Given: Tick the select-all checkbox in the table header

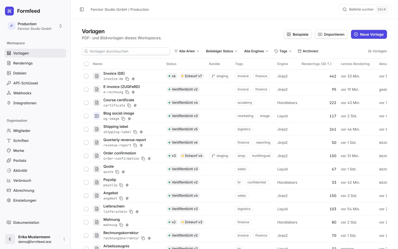Looking at the screenshot, I should tap(86, 64).
